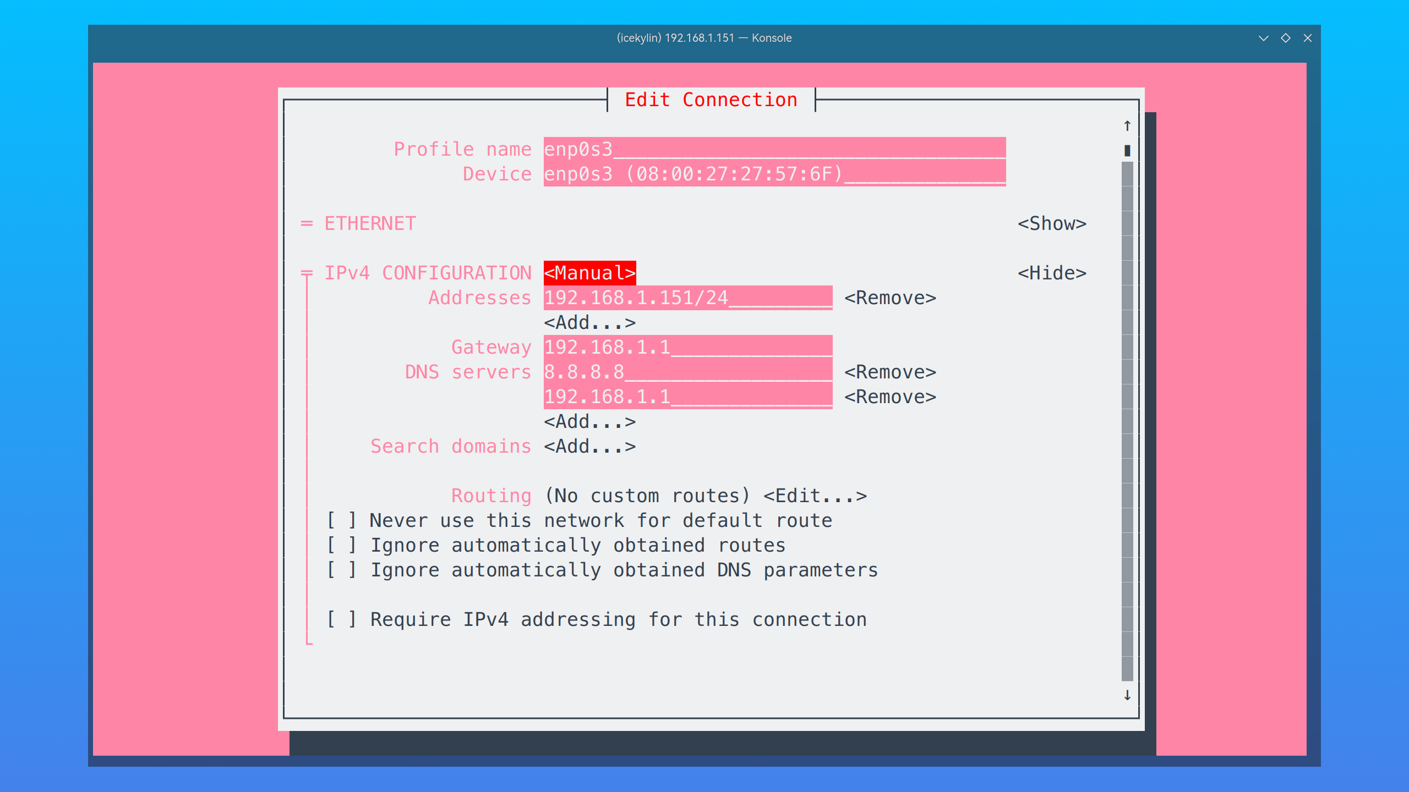The height and width of the screenshot is (792, 1409).
Task: Add another IP address under Addresses
Action: [x=589, y=322]
